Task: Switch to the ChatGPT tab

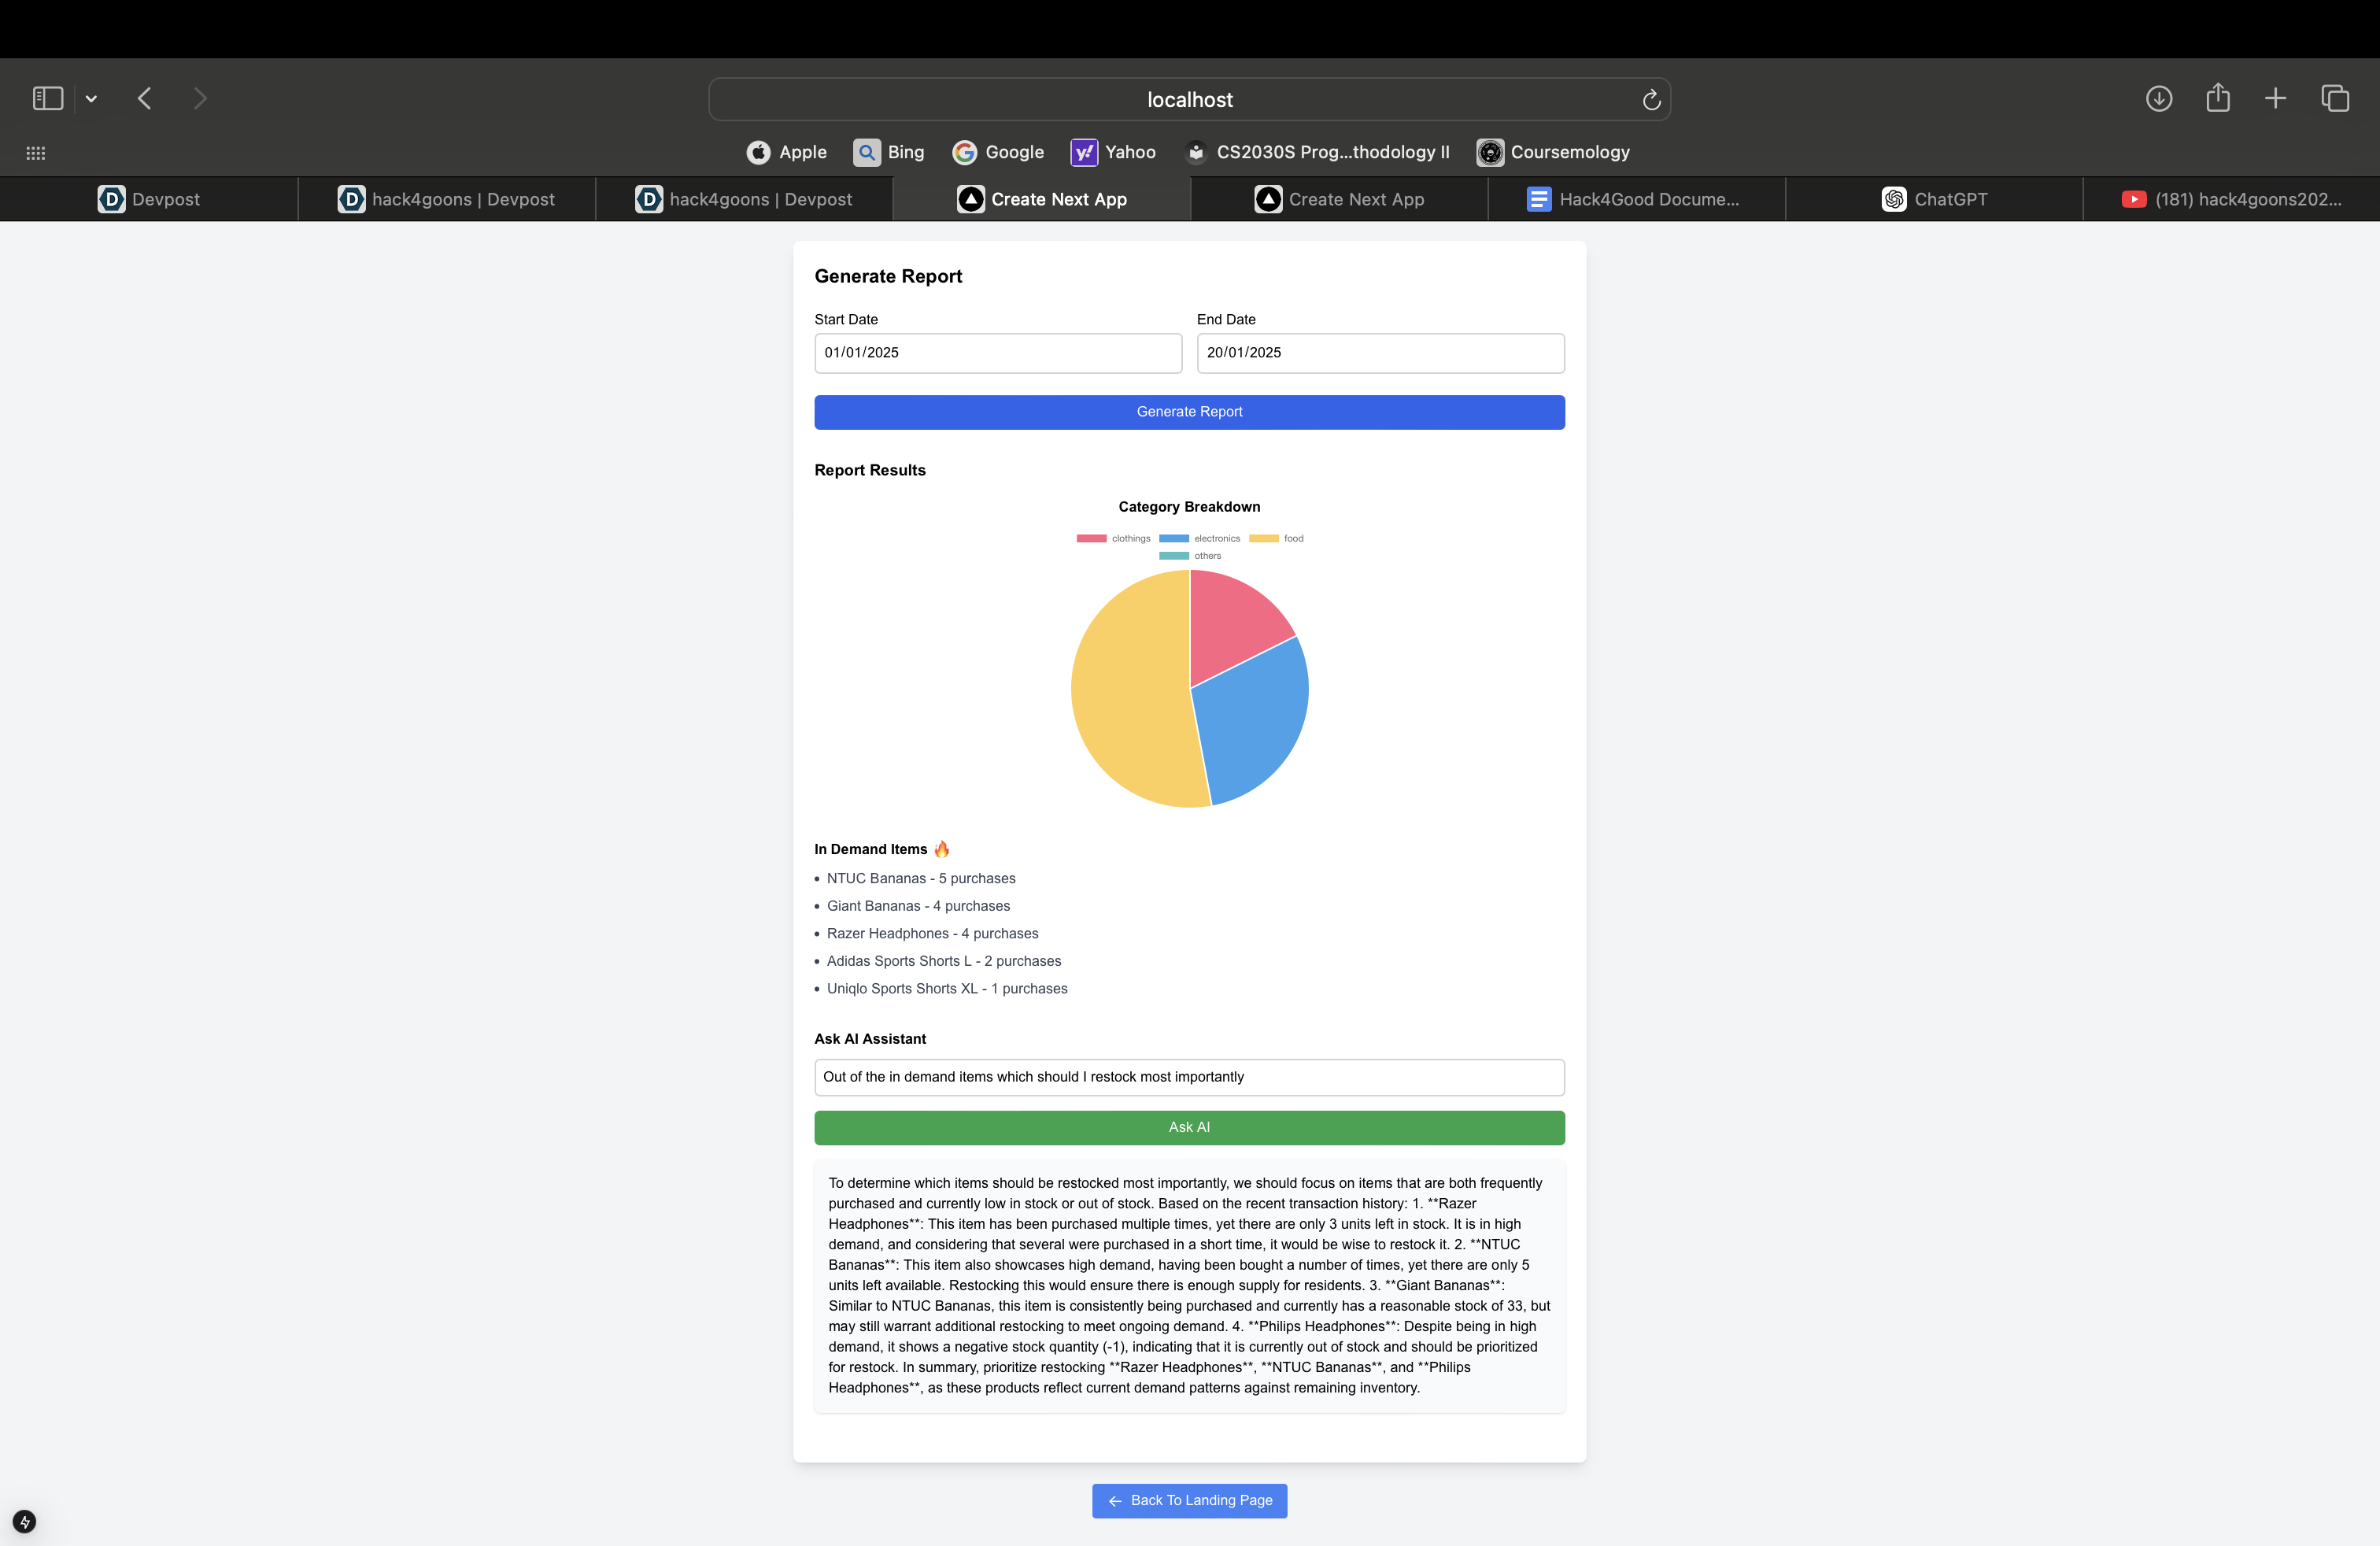Action: [x=1934, y=199]
